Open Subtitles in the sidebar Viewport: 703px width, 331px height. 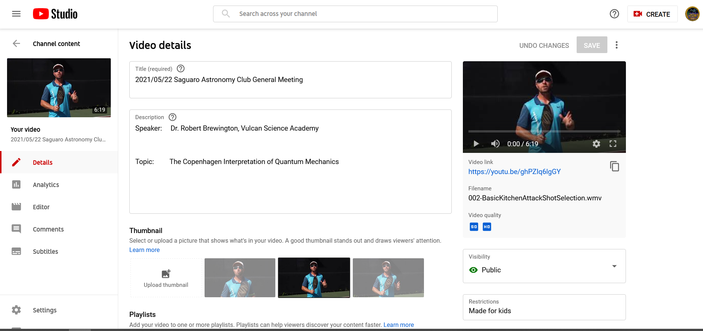[59, 251]
